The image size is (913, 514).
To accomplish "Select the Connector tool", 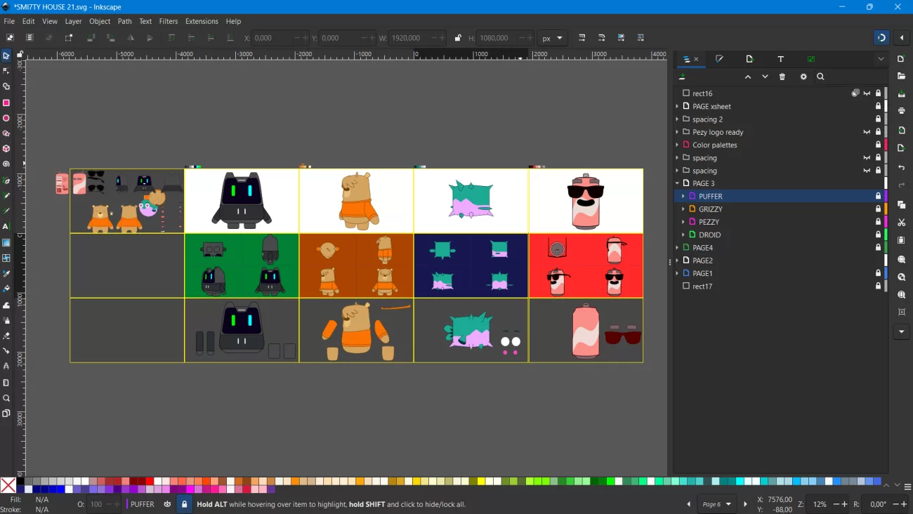I will (6, 350).
